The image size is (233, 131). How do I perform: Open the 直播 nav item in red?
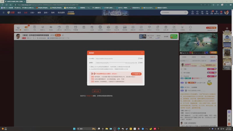(x=26, y=13)
